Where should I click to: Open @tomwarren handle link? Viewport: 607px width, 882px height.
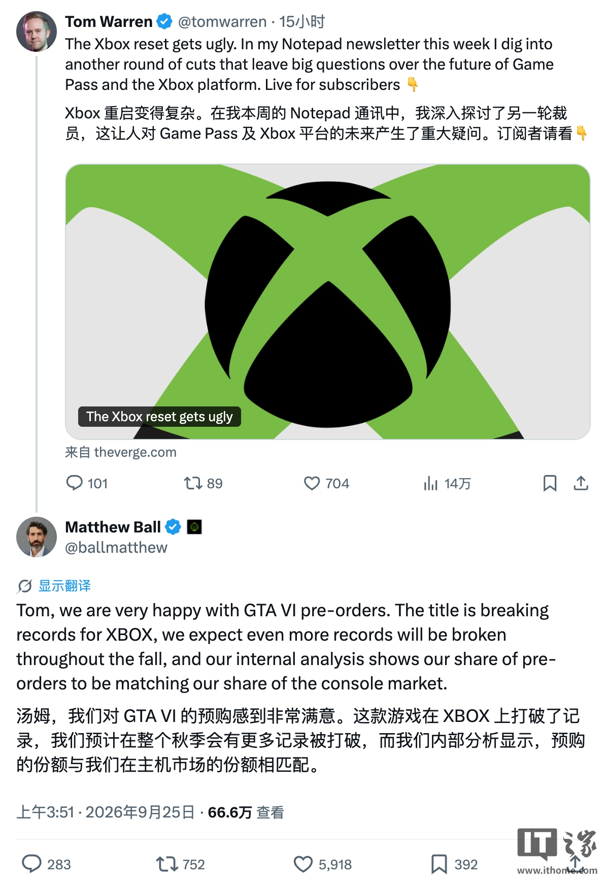point(222,21)
